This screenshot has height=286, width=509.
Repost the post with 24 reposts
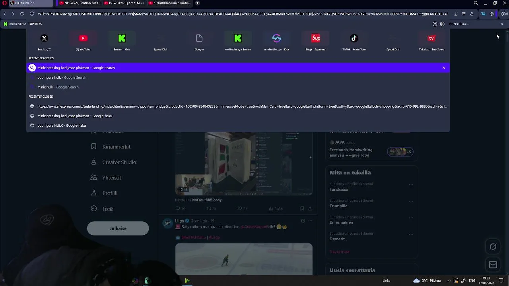(211, 209)
